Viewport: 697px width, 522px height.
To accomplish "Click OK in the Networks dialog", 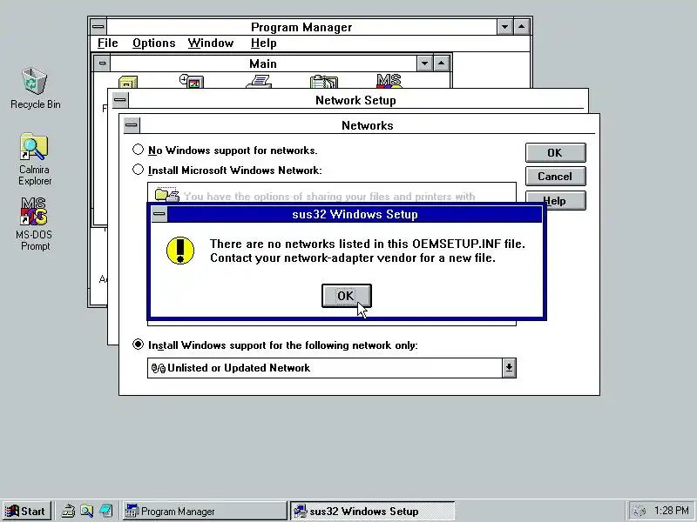I will click(x=555, y=153).
